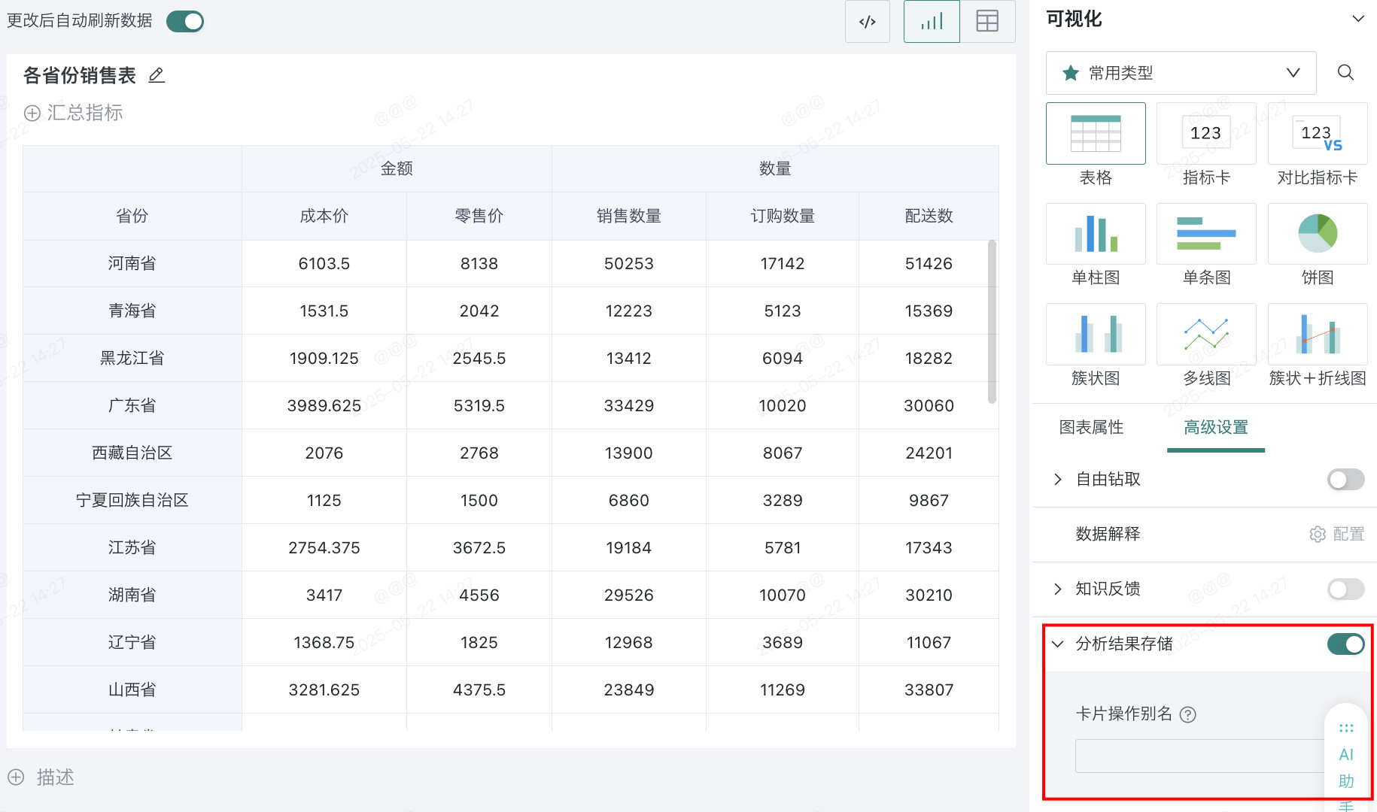Open the code view icon
Image resolution: width=1377 pixels, height=812 pixels.
tap(867, 22)
